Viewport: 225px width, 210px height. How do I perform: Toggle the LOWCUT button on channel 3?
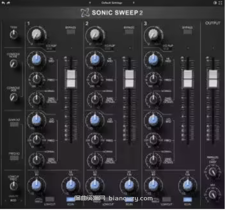tap(166, 199)
